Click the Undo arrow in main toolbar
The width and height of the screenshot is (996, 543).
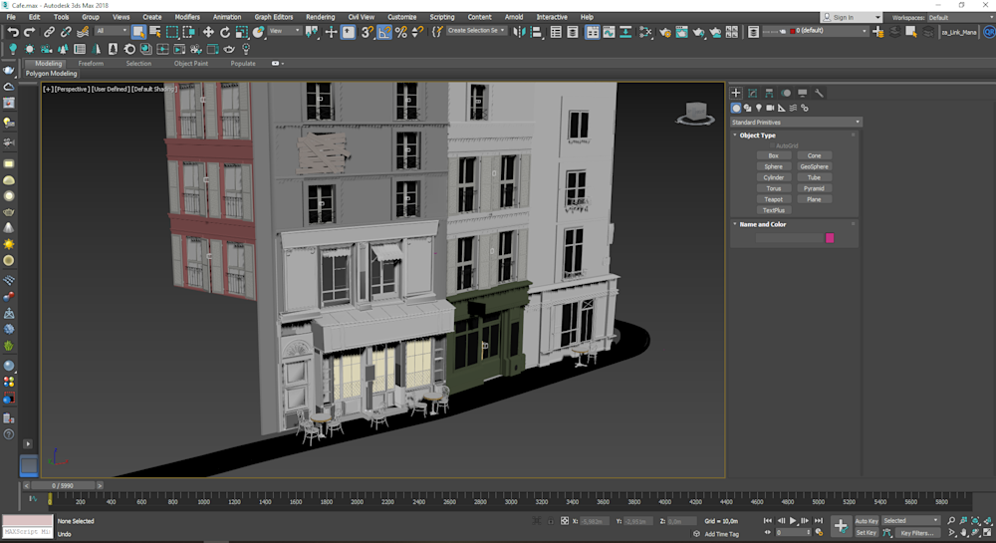pos(13,32)
